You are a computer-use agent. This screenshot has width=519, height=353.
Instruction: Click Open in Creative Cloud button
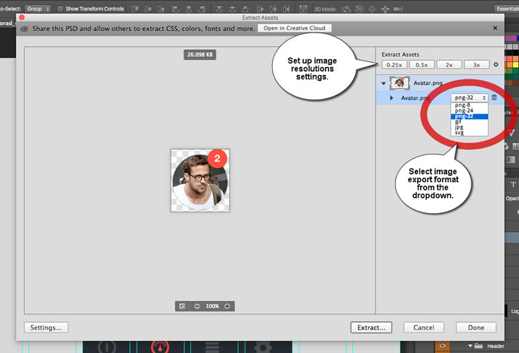click(x=294, y=28)
